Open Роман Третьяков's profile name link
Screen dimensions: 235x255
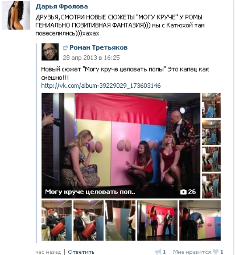[x=98, y=47]
